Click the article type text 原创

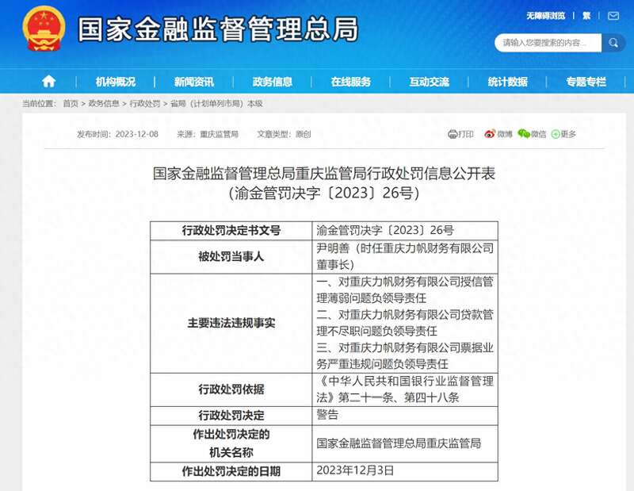pyautogui.click(x=303, y=134)
